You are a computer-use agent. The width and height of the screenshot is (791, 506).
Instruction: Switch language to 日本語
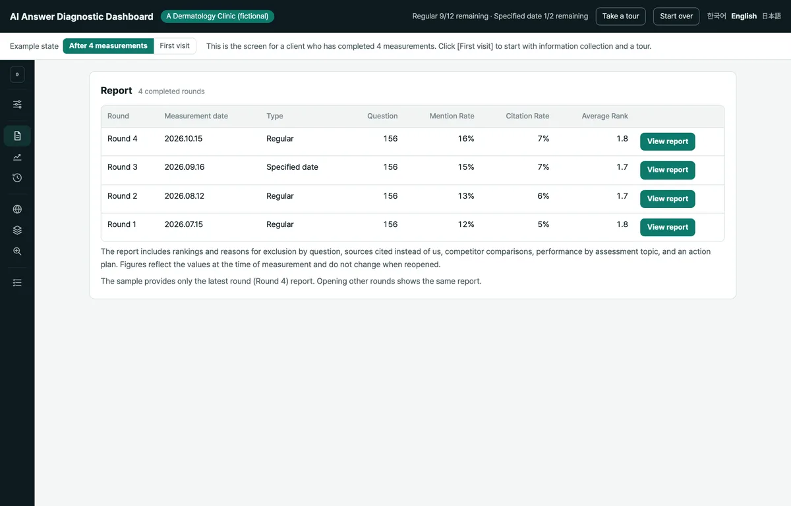771,16
